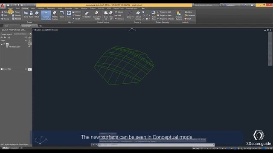Image resolution: width=273 pixels, height=153 pixels.
Task: Open the Help question mark icon
Action: (x=252, y=5)
